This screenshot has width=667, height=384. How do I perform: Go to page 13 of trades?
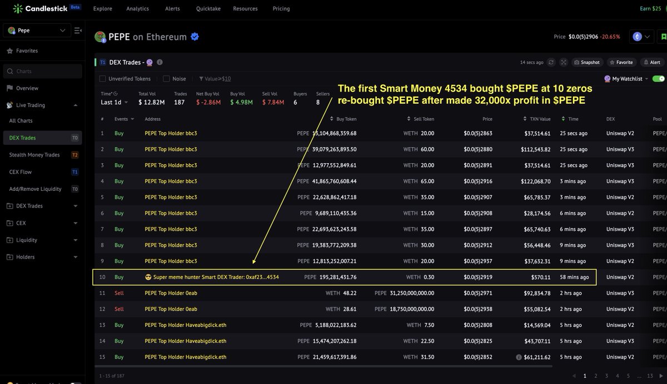[650, 376]
